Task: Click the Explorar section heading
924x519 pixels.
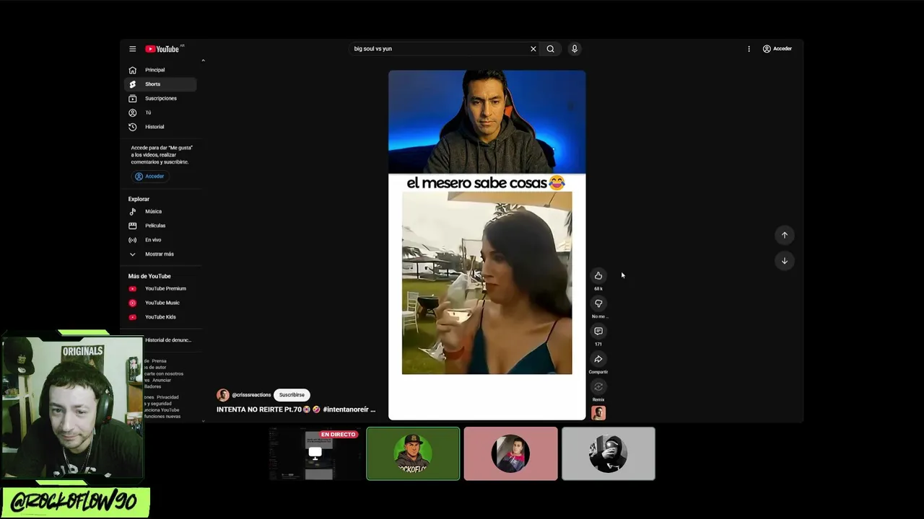Action: click(x=139, y=199)
